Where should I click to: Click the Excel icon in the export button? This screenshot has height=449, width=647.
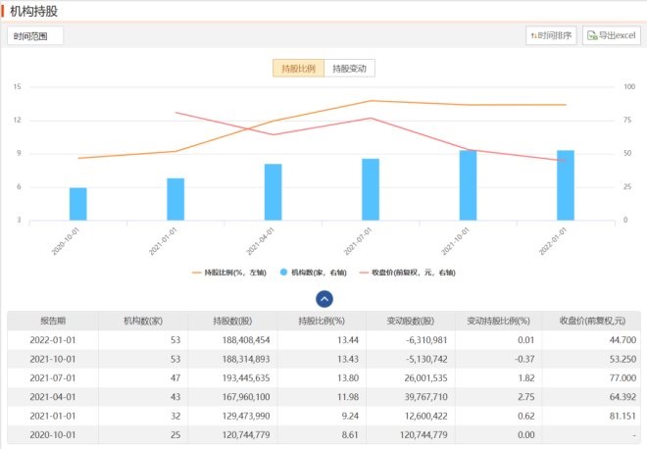(x=592, y=36)
